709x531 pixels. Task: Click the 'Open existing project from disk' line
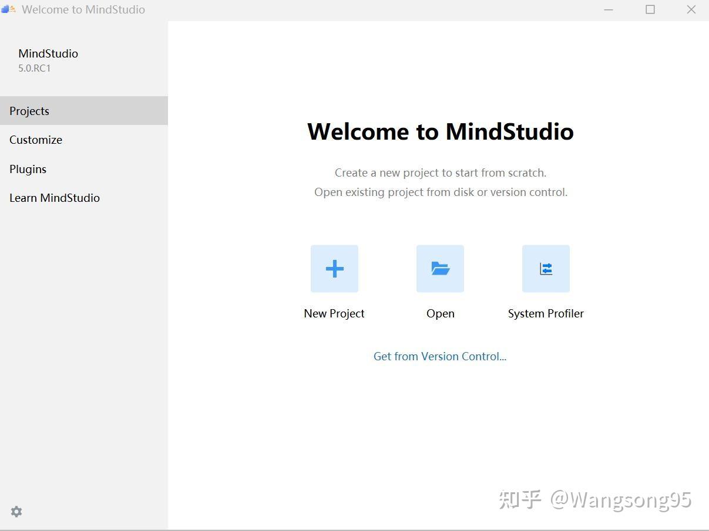click(441, 192)
